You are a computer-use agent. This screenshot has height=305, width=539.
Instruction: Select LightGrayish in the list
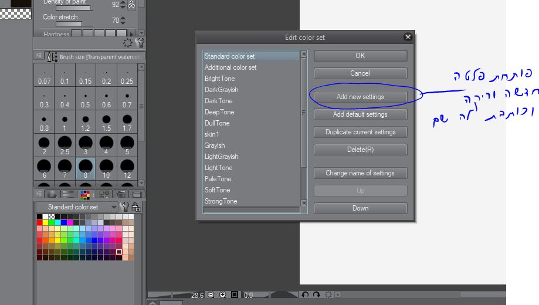click(251, 157)
